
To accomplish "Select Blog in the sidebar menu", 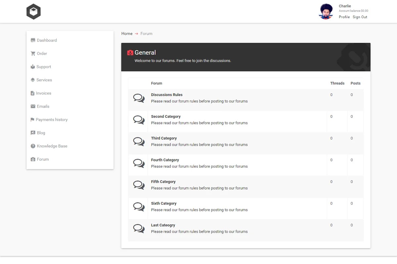I will pyautogui.click(x=41, y=133).
